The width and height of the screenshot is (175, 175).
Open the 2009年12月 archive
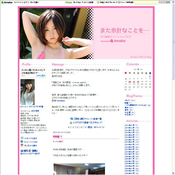129,156
